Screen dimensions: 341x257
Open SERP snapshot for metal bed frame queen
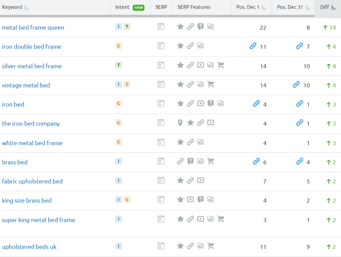161,27
